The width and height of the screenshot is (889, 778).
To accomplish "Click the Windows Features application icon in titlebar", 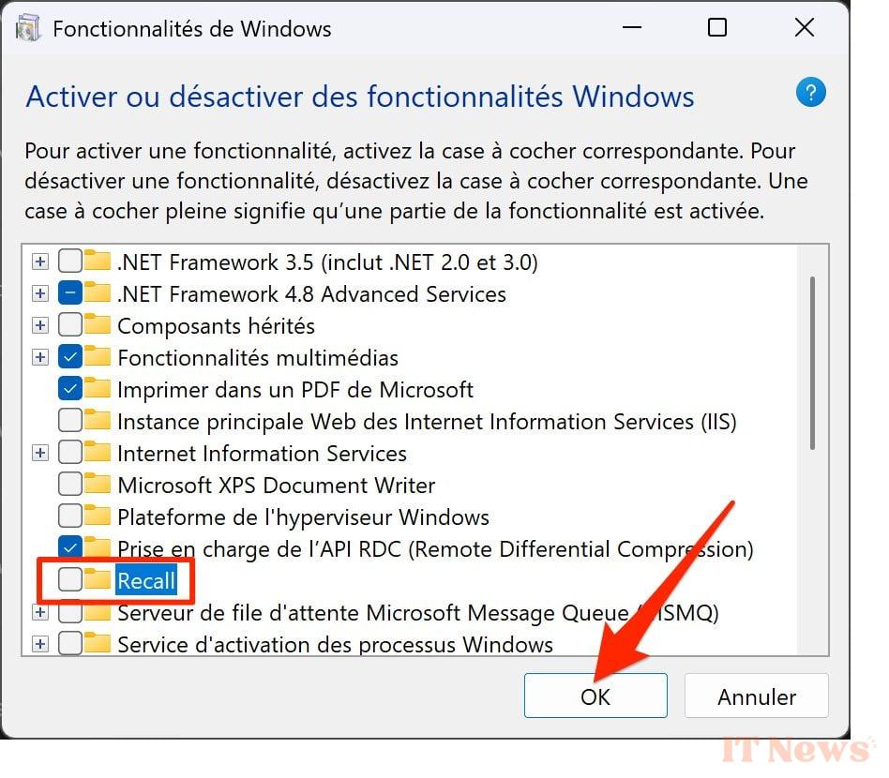I will coord(28,27).
